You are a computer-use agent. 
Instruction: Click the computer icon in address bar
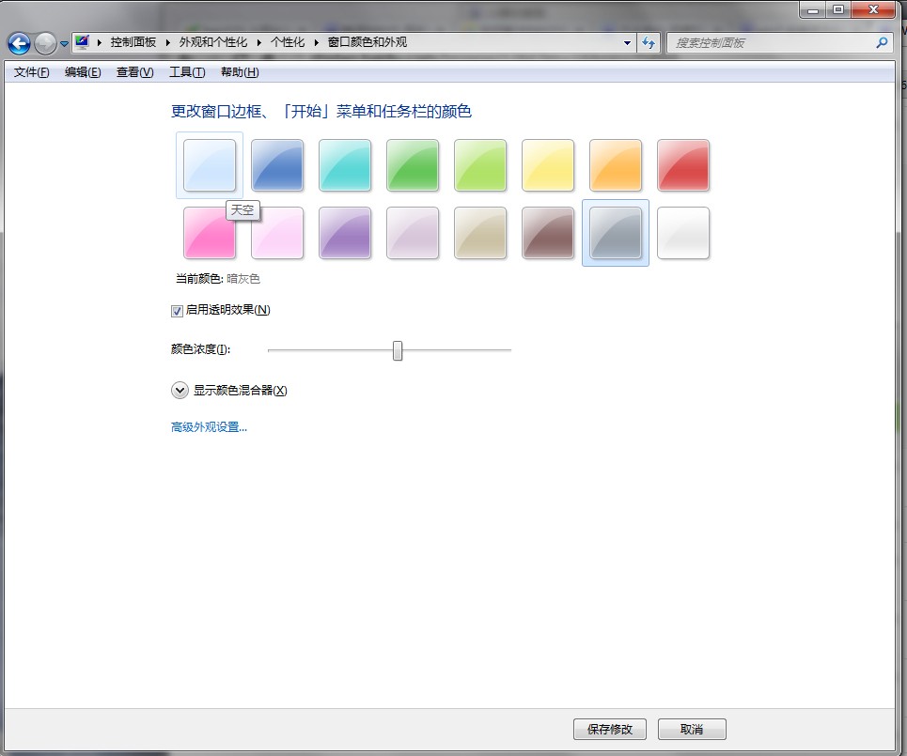[82, 42]
